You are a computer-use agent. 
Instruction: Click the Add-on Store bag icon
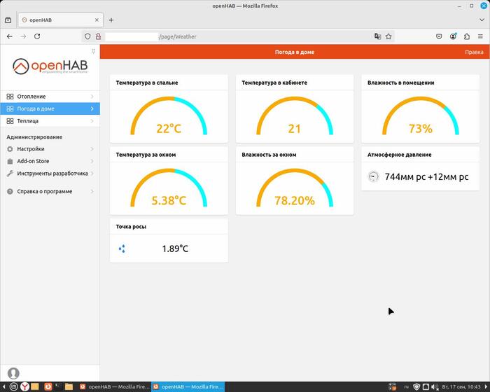pyautogui.click(x=10, y=161)
